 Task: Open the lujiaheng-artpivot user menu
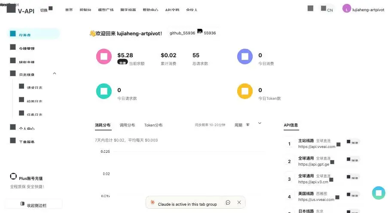pos(363,9)
